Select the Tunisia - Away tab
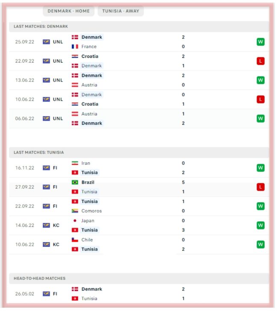This screenshot has height=311, width=278. point(121,11)
